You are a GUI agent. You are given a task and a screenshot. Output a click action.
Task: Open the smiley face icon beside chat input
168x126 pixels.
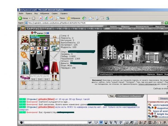[x=22, y=122]
